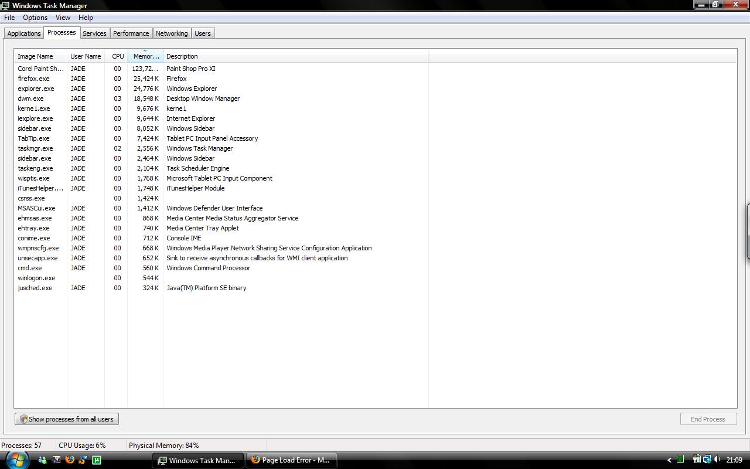750x469 pixels.
Task: Click Physical Memory: 84% status entry
Action: 164,446
